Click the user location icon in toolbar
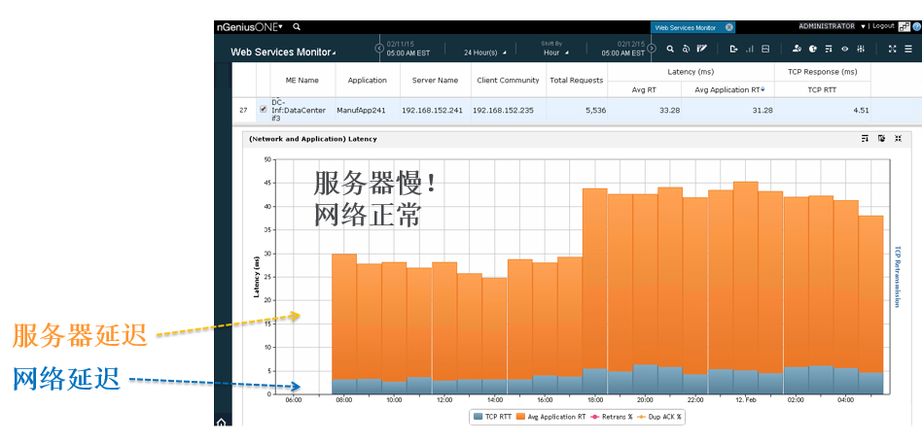Image resolution: width=922 pixels, height=443 pixels. click(797, 50)
